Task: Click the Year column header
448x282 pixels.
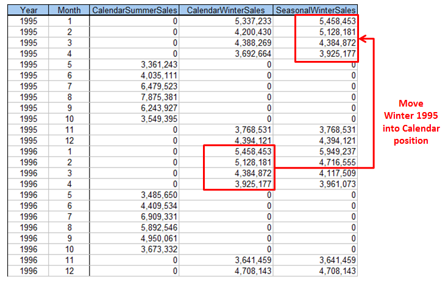Action: tap(29, 10)
